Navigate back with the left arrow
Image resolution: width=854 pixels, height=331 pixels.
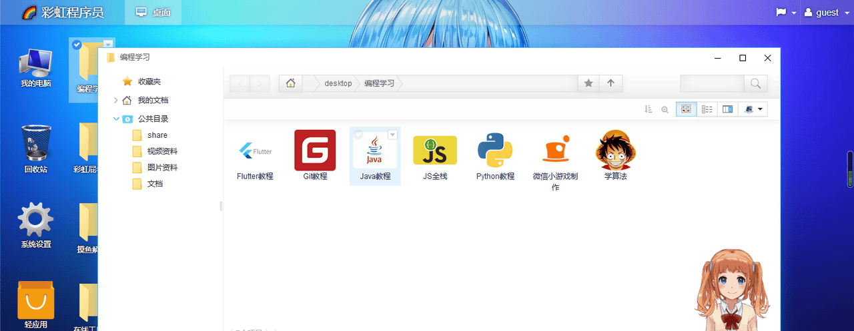tap(240, 83)
